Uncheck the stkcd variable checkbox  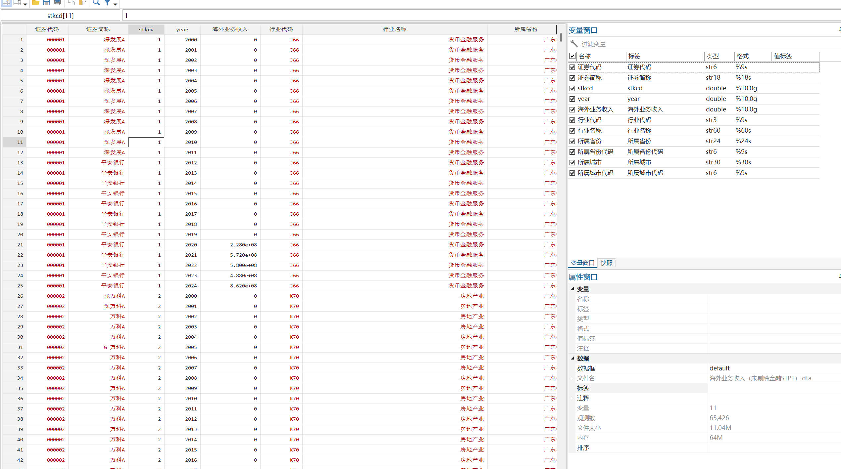click(572, 88)
